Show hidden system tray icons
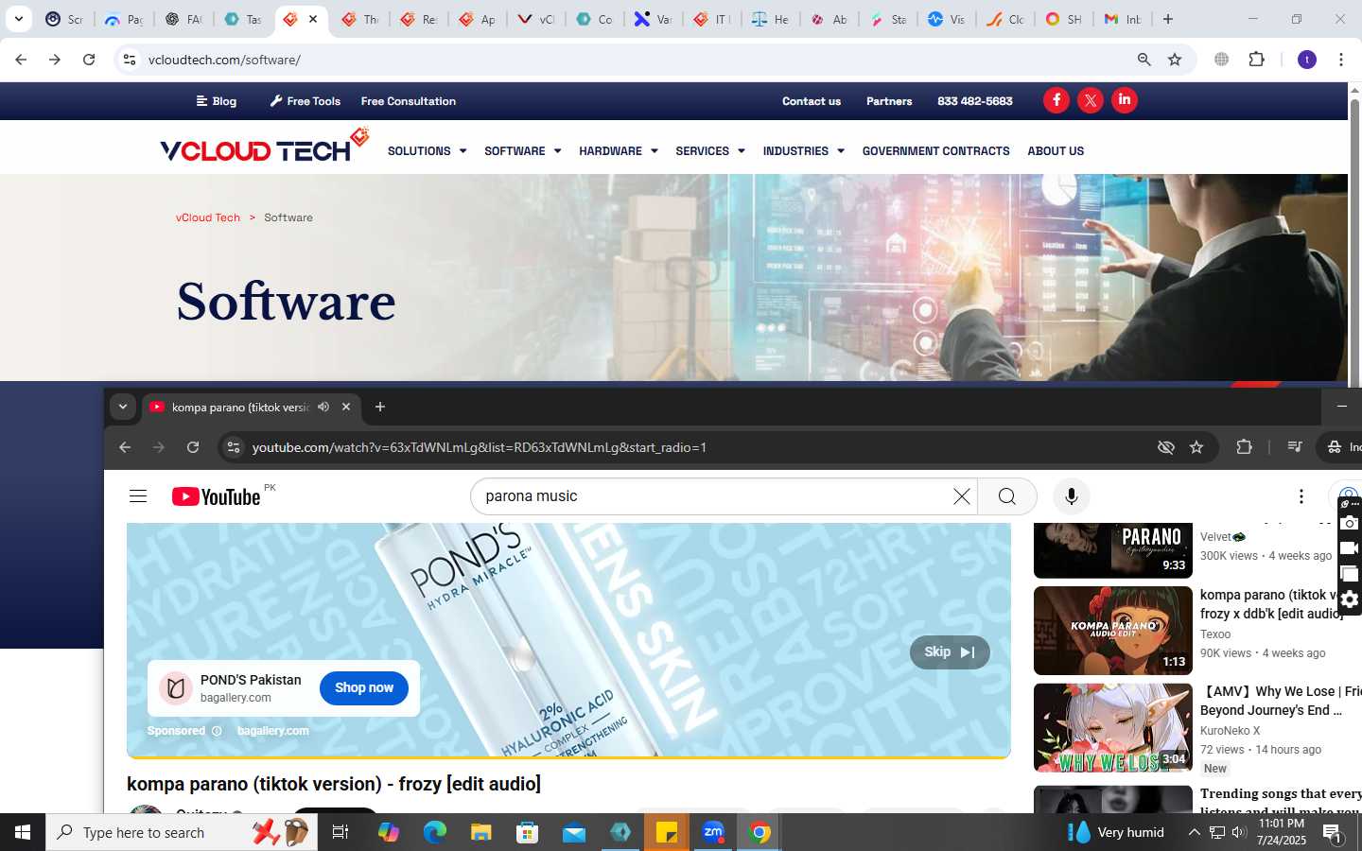Screen dimensions: 1362x851 [x=1194, y=832]
